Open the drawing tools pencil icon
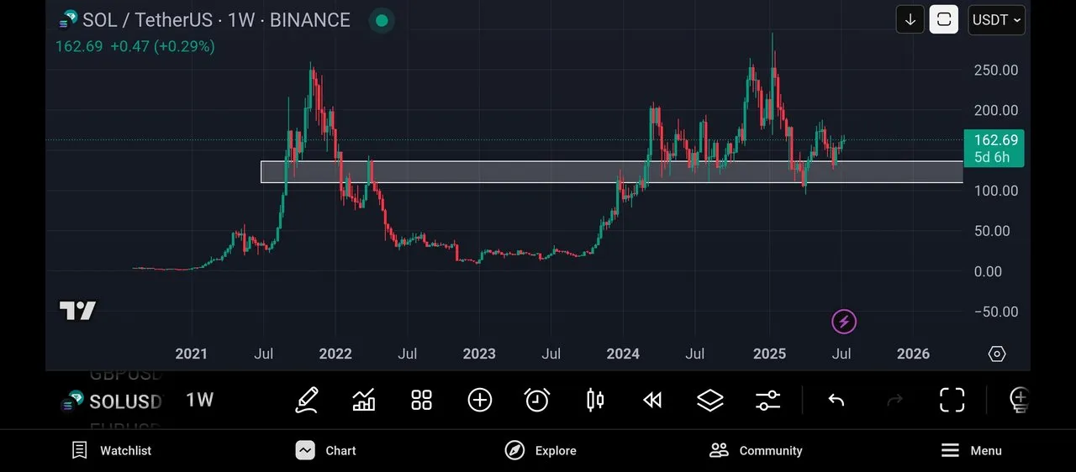The height and width of the screenshot is (472, 1076). pos(307,400)
